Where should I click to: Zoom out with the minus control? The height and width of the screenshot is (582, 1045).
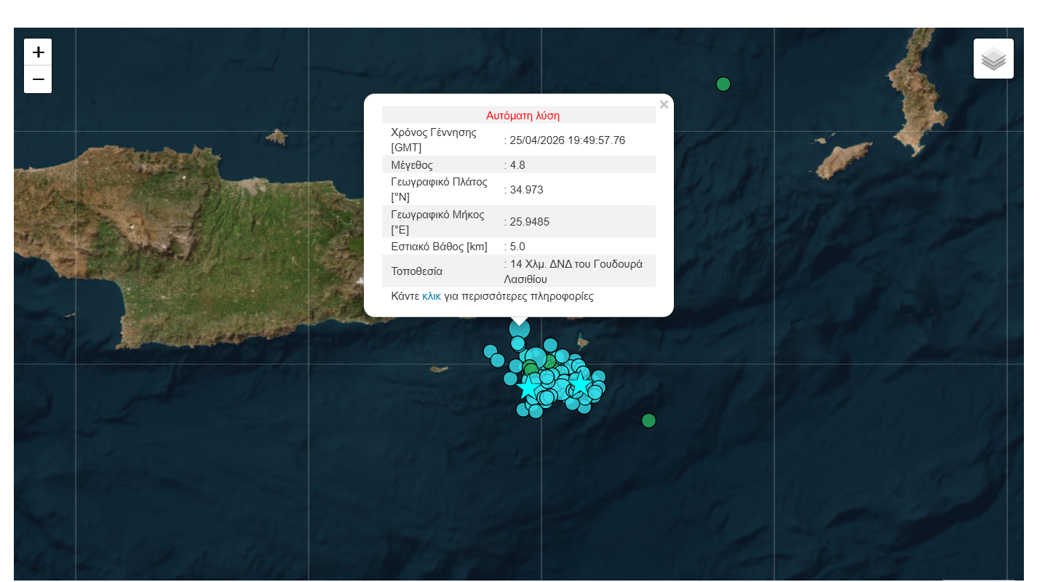click(x=37, y=79)
